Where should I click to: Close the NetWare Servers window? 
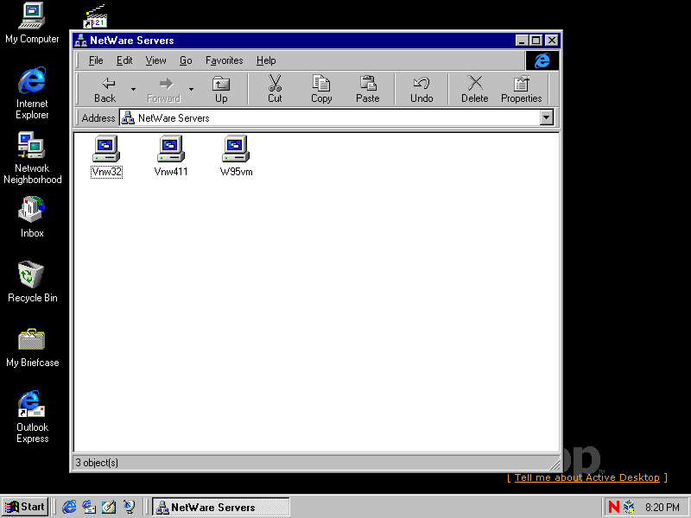point(552,41)
